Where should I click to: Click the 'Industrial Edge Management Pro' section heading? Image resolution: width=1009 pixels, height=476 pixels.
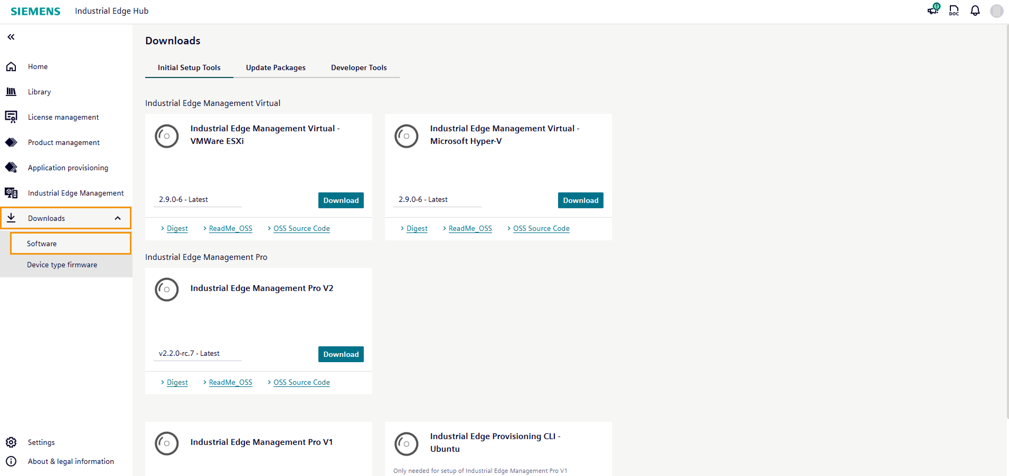206,257
